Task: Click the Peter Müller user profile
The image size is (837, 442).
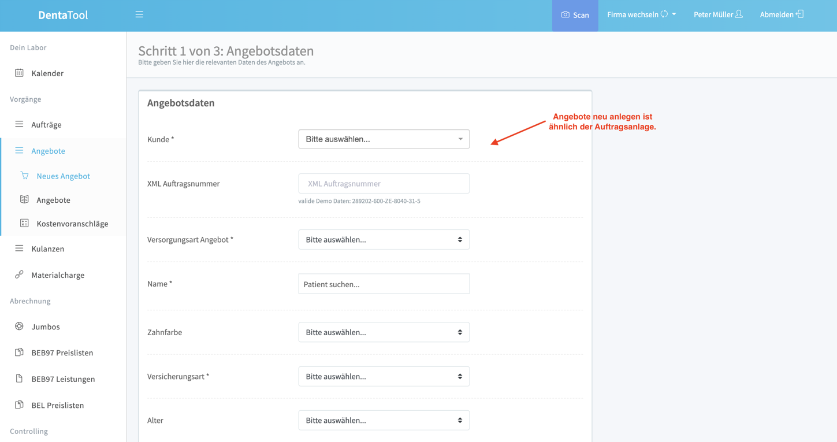Action: [x=718, y=14]
